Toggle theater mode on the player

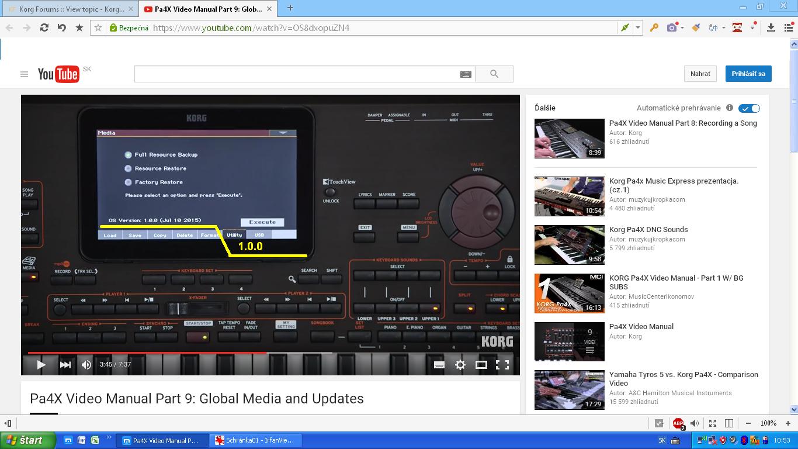coord(481,365)
